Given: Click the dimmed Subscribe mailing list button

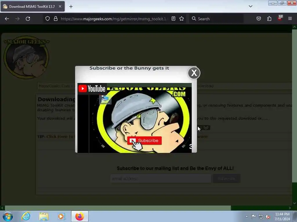Looking at the screenshot, I should [x=226, y=179].
